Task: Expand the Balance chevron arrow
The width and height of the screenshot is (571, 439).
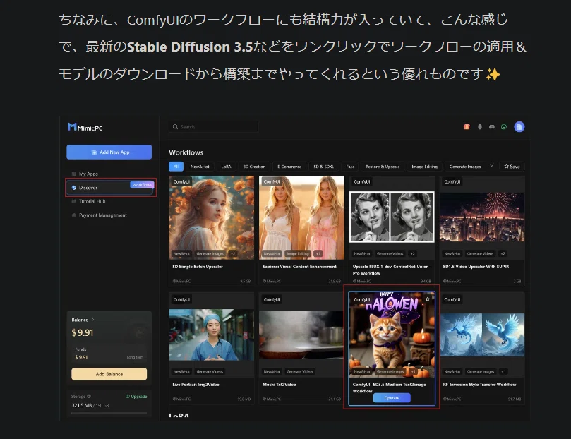Action: [93, 320]
